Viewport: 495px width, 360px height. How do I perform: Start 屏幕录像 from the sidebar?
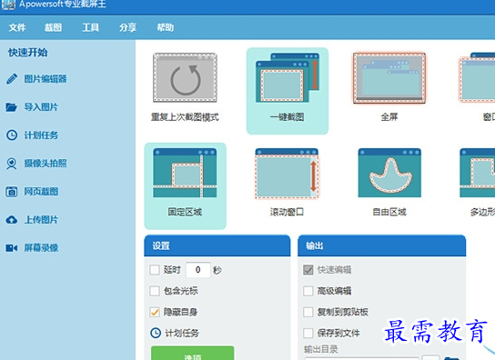click(x=41, y=248)
